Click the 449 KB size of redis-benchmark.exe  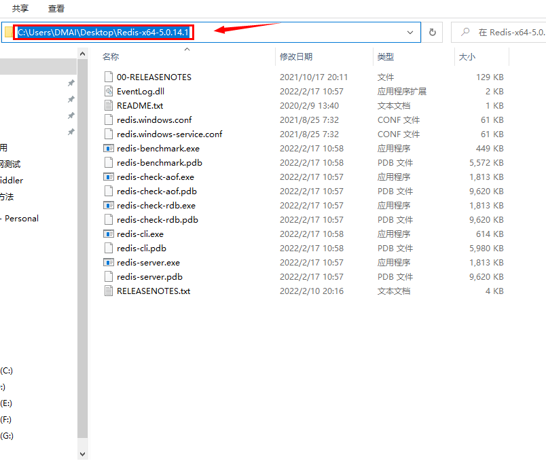(490, 148)
